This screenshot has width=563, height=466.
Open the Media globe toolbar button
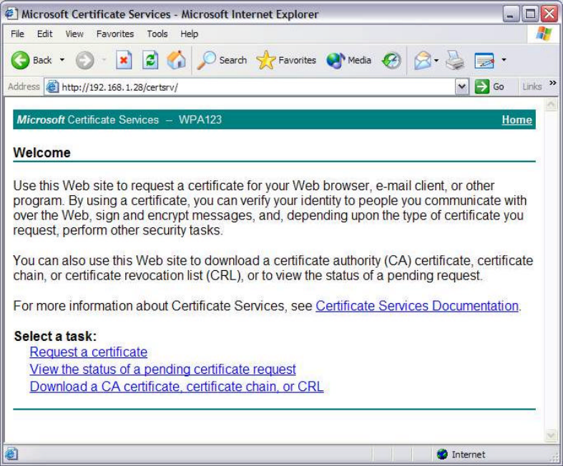(x=348, y=60)
